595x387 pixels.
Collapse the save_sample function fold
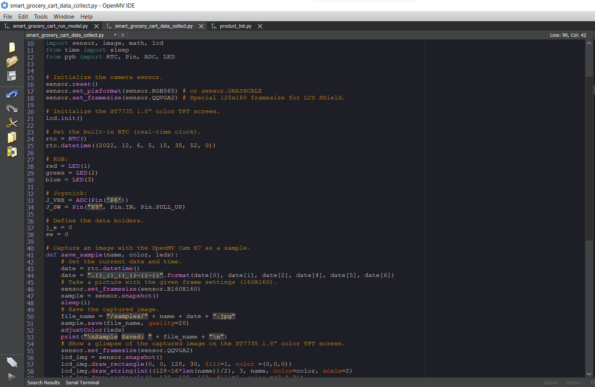39,255
